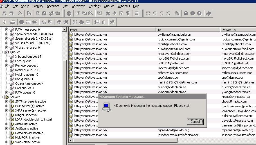Select the row to redish@yahooka.com
This screenshot has height=145, width=256.
[x=162, y=44]
